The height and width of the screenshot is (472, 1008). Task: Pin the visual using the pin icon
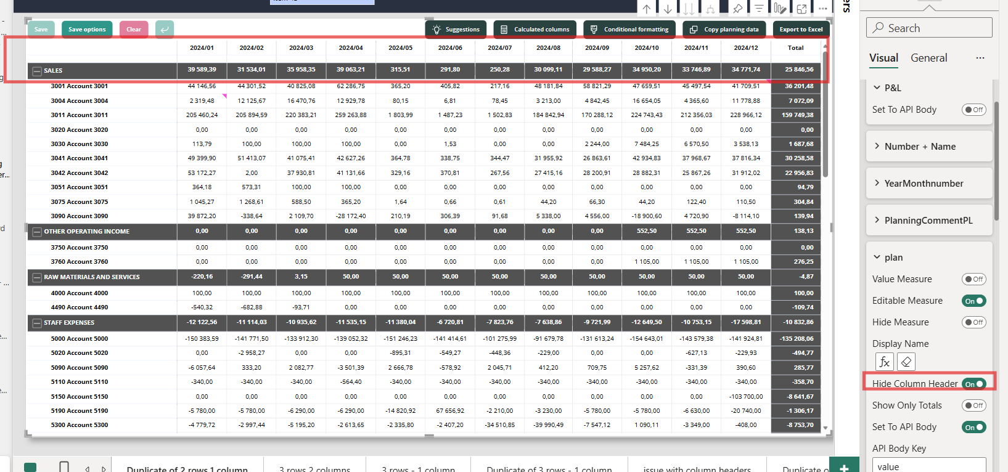point(737,9)
